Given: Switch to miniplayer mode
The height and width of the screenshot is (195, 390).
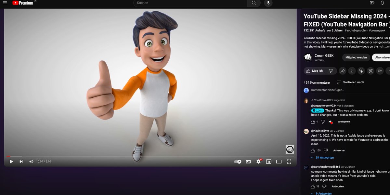Looking at the screenshot, I should (x=269, y=161).
